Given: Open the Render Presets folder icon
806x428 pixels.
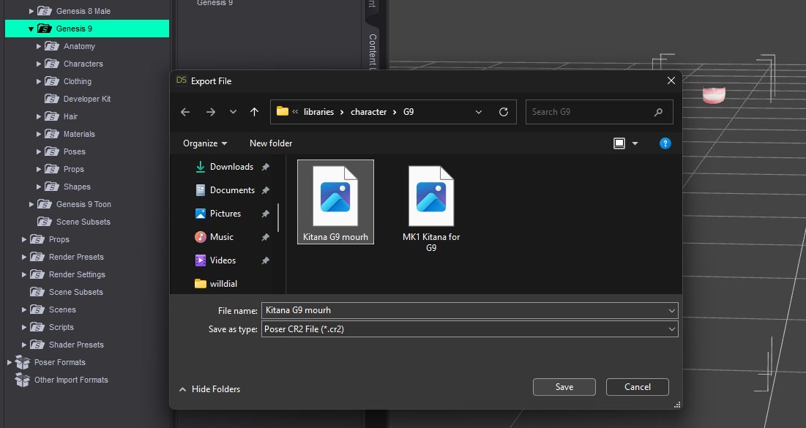Looking at the screenshot, I should click(37, 257).
